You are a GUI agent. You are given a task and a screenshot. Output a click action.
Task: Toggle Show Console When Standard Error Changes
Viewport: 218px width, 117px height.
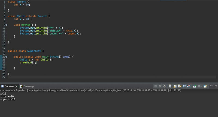pos(189,86)
